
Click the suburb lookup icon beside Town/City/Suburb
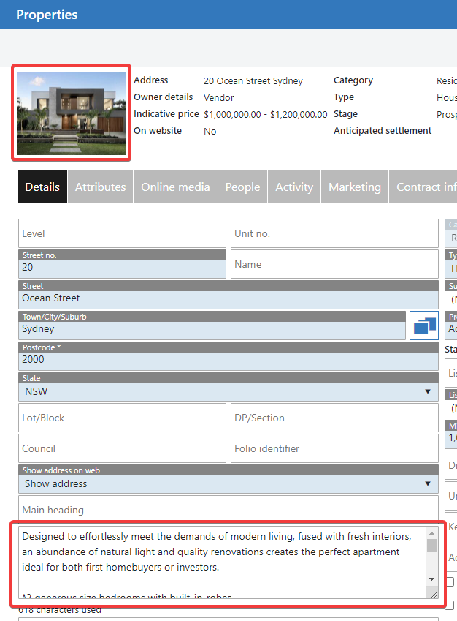pyautogui.click(x=423, y=325)
